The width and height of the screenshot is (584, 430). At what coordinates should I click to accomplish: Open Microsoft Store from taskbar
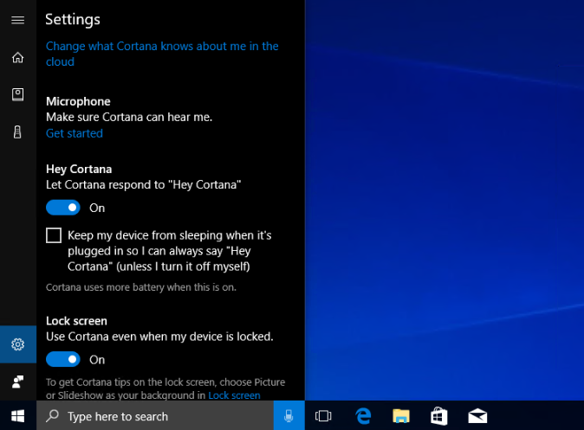coord(439,416)
